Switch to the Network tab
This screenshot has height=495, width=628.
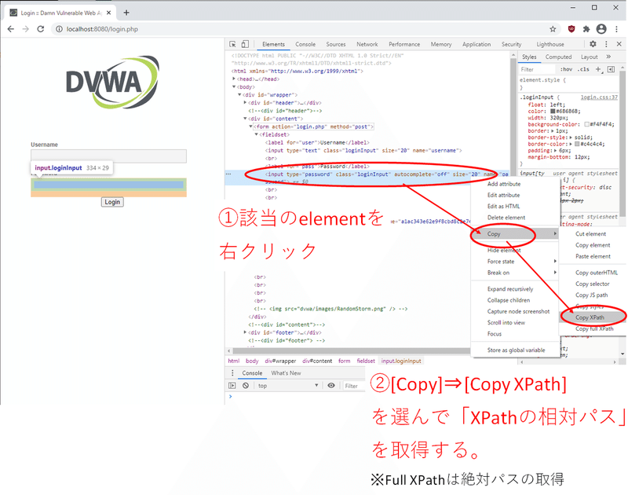click(x=367, y=44)
